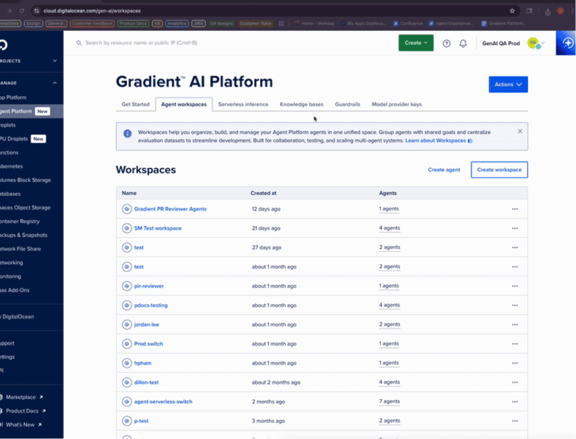The image size is (576, 439).
Task: Click workspace icon beside pir-reviewer
Action: point(127,286)
